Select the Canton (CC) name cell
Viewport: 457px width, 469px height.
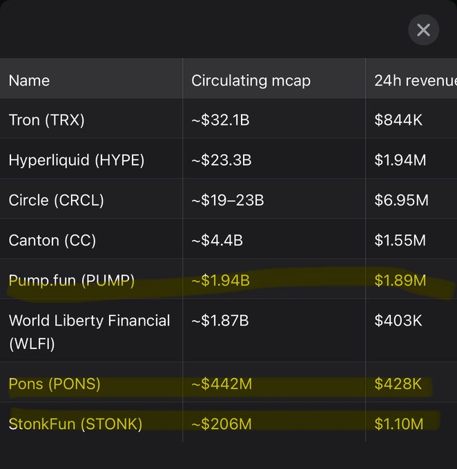coord(91,239)
